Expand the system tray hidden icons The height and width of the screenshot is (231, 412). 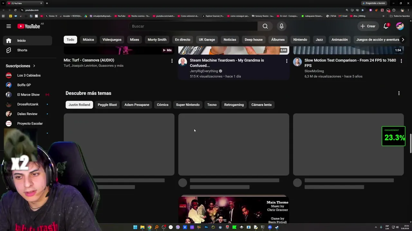click(x=376, y=227)
